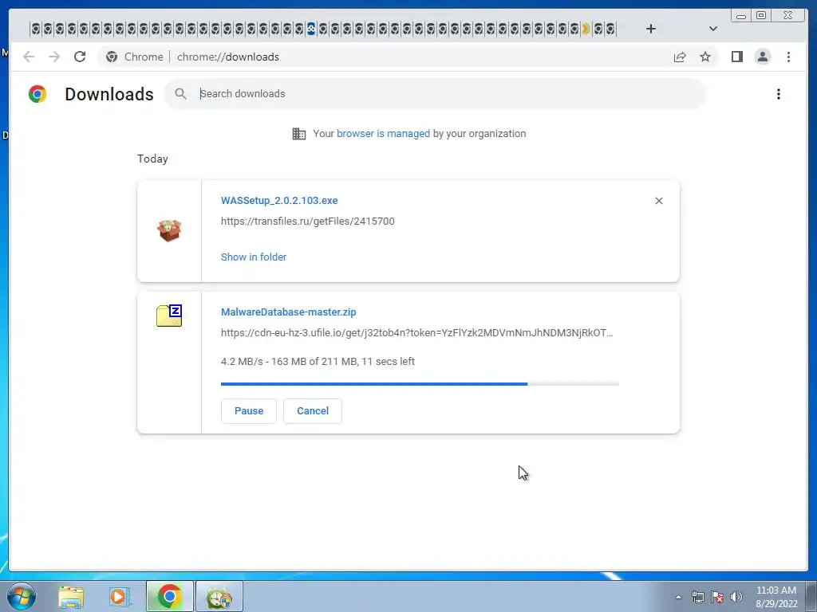Click the Chrome logo beside Downloads title

[37, 94]
